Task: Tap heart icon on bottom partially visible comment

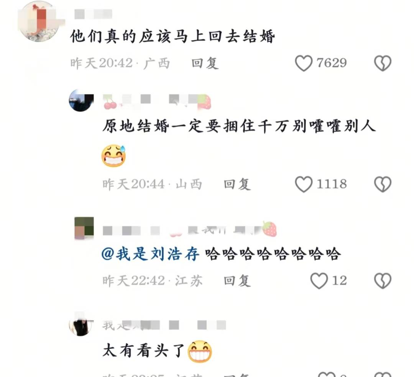Action: [x=327, y=374]
